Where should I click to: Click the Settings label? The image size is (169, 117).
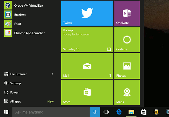[16, 83]
